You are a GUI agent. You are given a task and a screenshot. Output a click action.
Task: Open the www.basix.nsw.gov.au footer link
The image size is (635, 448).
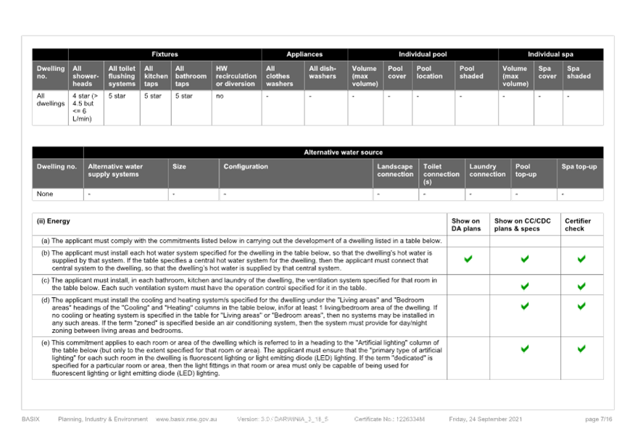(x=185, y=419)
